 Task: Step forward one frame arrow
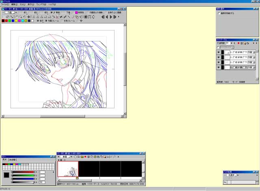click(x=111, y=17)
